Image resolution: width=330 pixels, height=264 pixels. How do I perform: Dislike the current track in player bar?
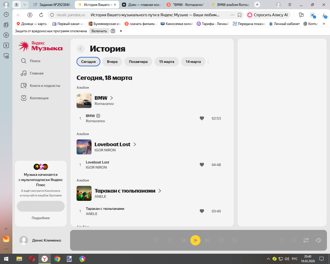235,240
